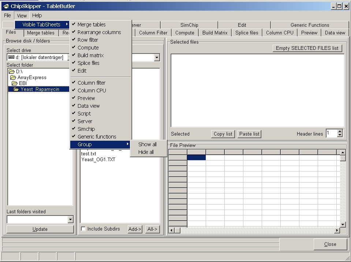Screen dimensions: 351x262
Task: Open the Yeast_Rapamycin folder icon
Action: (x=16, y=89)
